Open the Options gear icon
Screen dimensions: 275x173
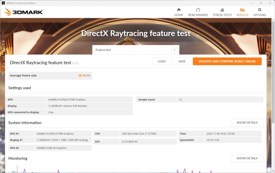coord(260,10)
